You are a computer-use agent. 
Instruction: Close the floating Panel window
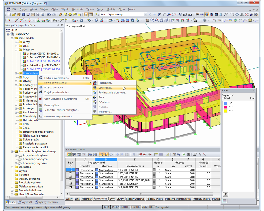click(x=254, y=90)
